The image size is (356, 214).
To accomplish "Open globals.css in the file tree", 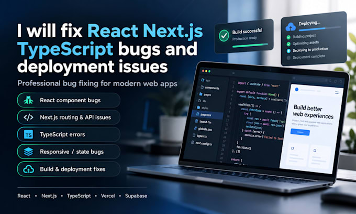I will tap(203, 129).
